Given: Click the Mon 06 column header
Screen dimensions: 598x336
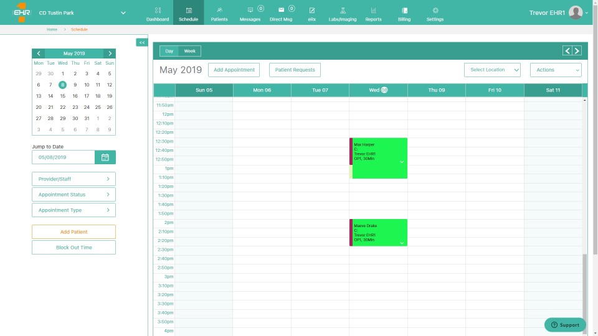Looking at the screenshot, I should coord(262,90).
